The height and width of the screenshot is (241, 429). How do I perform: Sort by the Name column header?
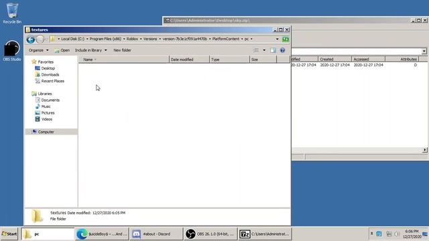pyautogui.click(x=124, y=60)
